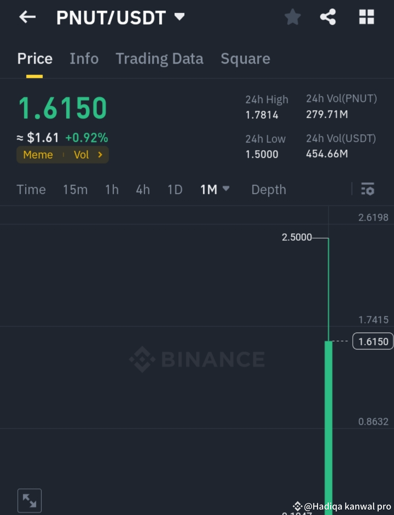Open the Square tab

(x=245, y=58)
